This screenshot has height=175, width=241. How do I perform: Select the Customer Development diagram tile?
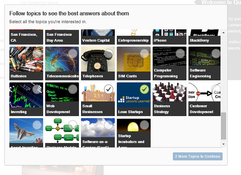[x=205, y=99]
